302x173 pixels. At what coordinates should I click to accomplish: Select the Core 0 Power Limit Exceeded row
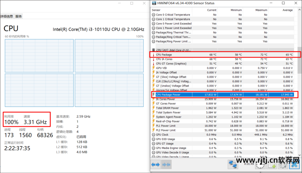(x=223, y=23)
